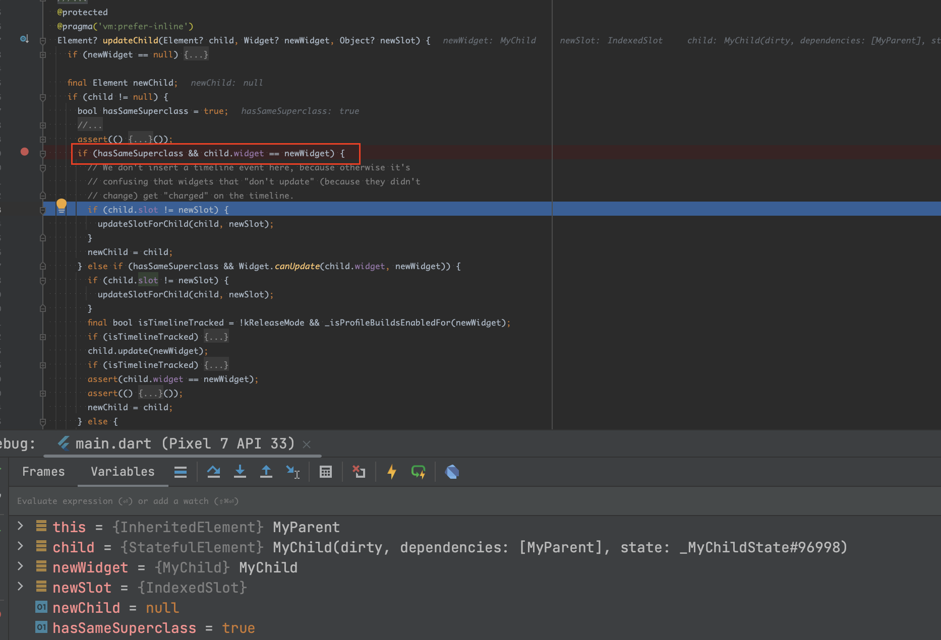Click the Step Out debugger icon

point(266,472)
